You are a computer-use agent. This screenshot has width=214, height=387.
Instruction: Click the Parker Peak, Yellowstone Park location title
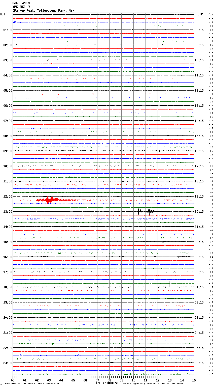click(x=43, y=11)
